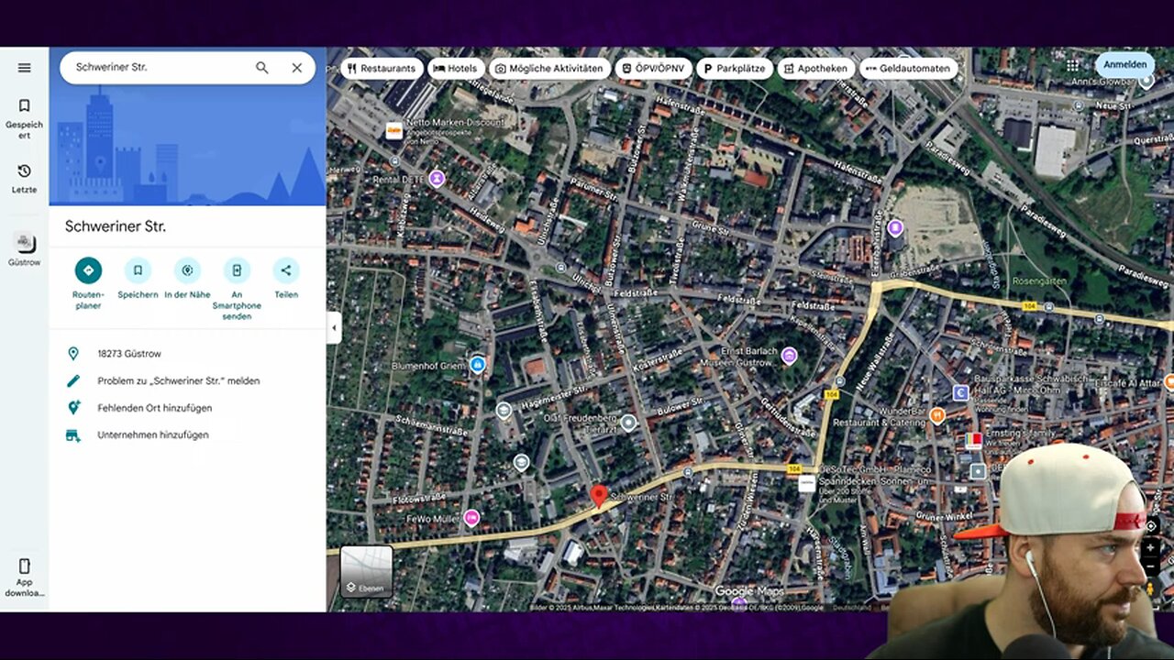The image size is (1174, 660).
Task: Select Mögliche Aktivitäten chip
Action: pos(549,69)
